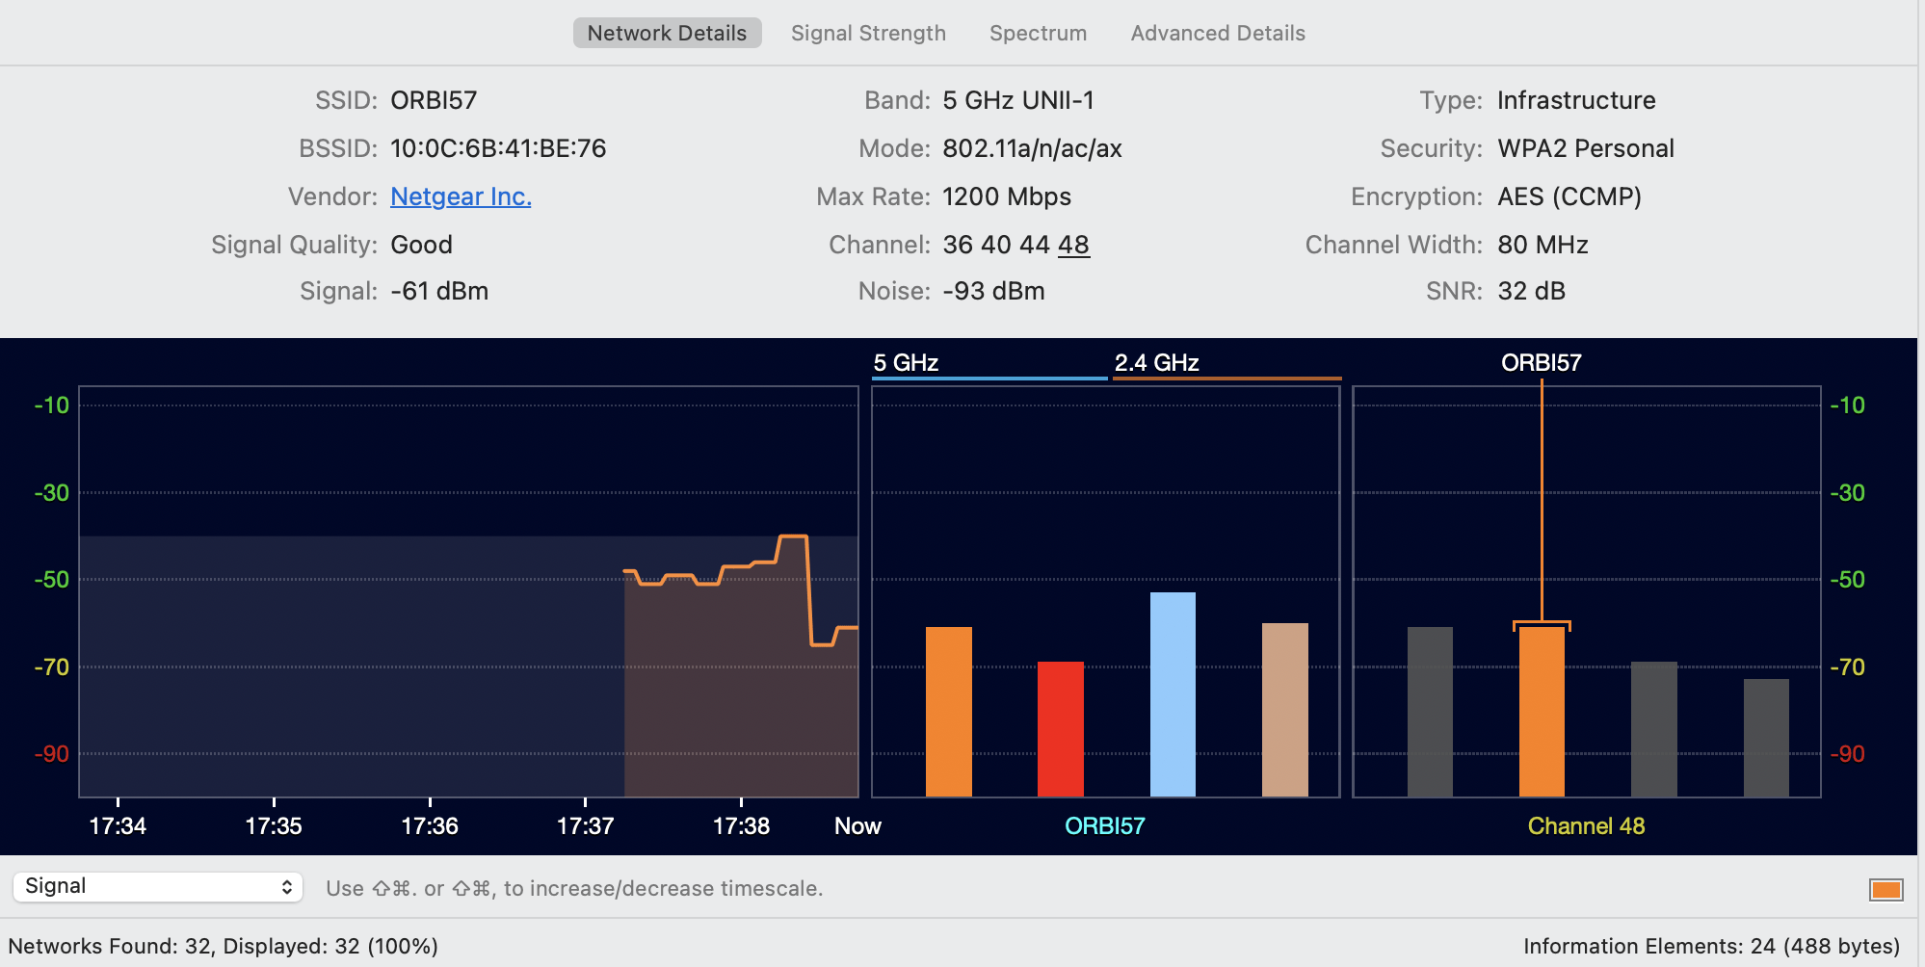The image size is (1925, 967).
Task: Open the Signal metric dropdown
Action: (x=157, y=886)
